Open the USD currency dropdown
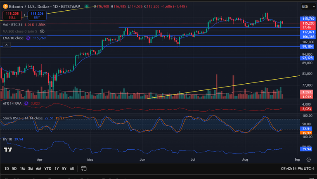The width and height of the screenshot is (317, 179). (308, 7)
